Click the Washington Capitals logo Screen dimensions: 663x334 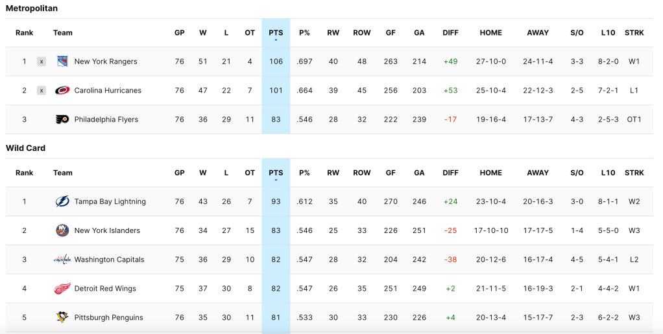pos(62,260)
